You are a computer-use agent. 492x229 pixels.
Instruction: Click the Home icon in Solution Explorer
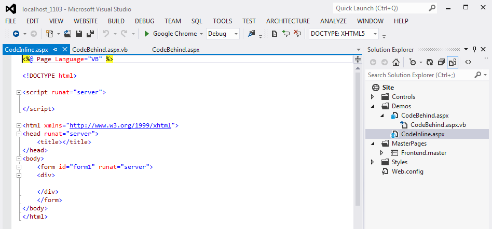coord(396,62)
